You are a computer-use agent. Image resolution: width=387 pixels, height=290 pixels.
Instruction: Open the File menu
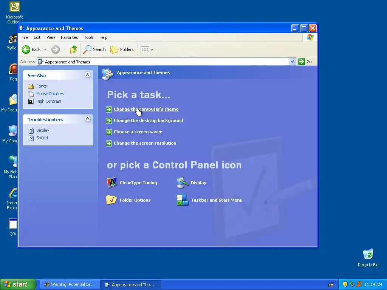[x=25, y=37]
